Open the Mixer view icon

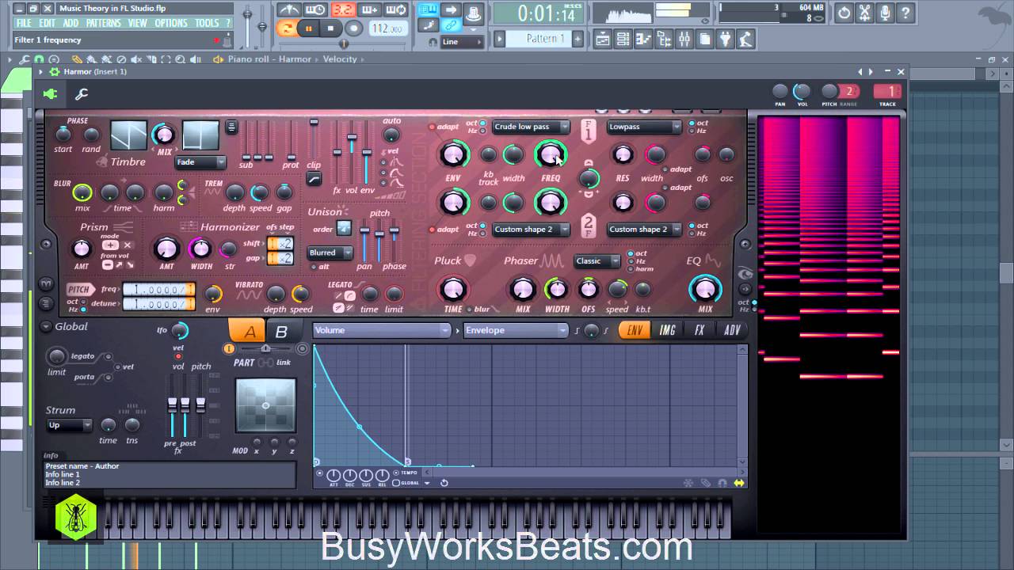point(684,39)
